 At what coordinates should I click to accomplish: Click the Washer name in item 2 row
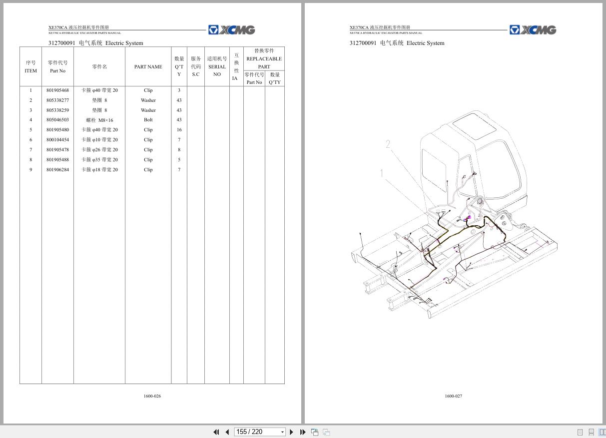tap(148, 100)
